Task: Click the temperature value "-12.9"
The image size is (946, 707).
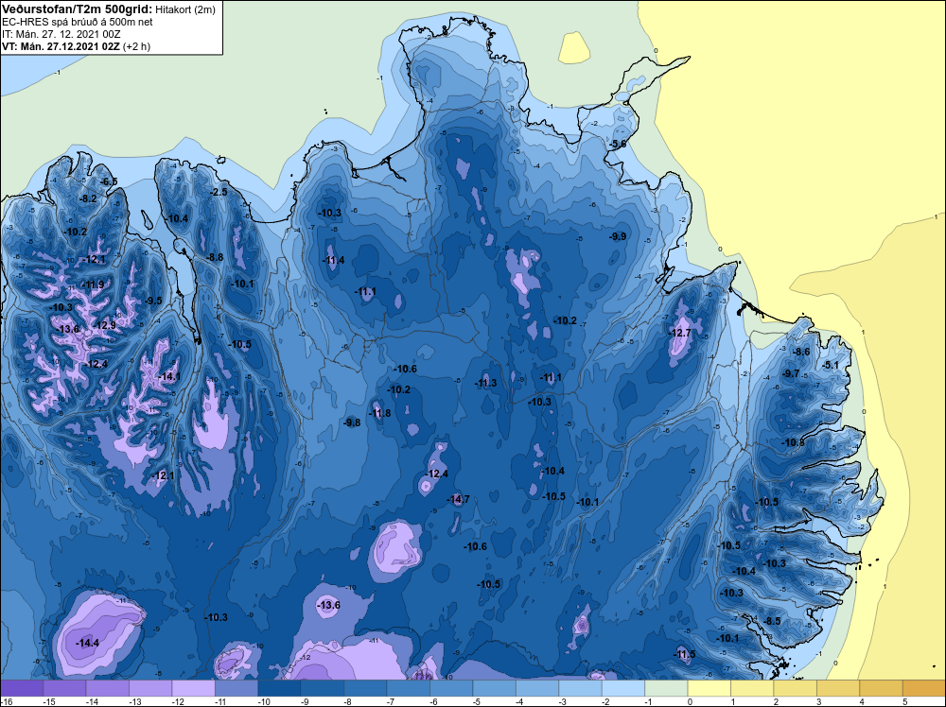Action: (104, 325)
